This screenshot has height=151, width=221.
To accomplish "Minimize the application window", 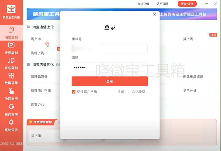I will tap(207, 4).
